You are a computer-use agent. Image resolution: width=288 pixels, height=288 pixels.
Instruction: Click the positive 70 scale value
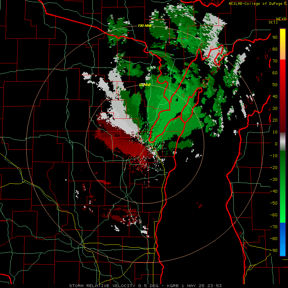pos(275,61)
